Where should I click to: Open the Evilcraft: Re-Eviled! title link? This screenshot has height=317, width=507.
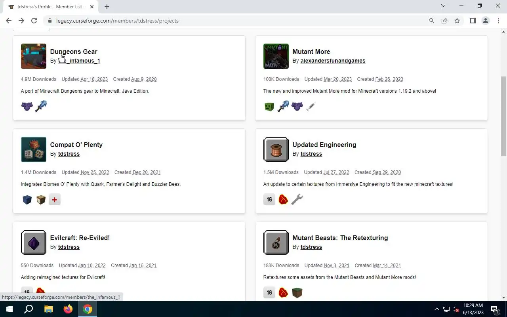click(80, 238)
